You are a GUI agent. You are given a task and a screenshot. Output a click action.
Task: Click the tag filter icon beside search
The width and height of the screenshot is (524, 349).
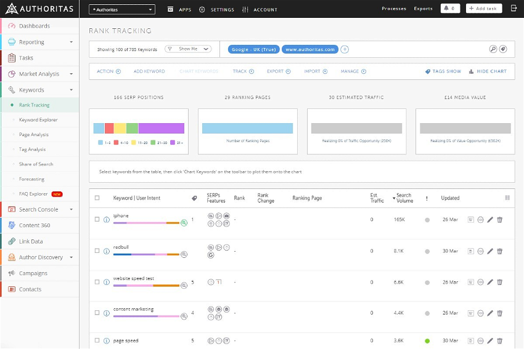click(503, 49)
